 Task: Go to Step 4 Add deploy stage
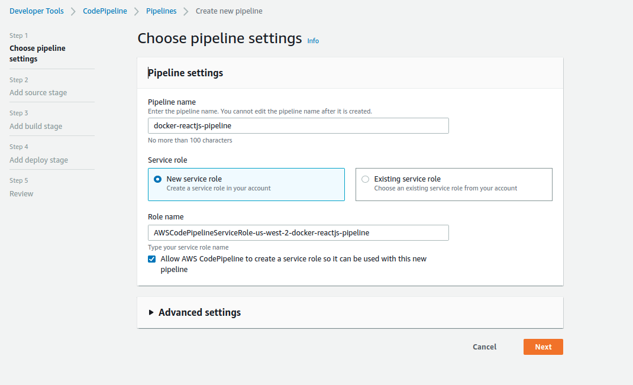point(38,160)
